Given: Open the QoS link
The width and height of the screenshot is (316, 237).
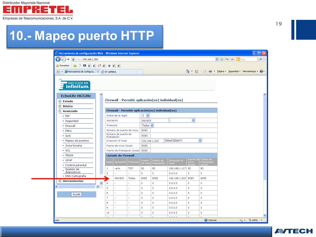Looking at the screenshot, I should point(68,136).
